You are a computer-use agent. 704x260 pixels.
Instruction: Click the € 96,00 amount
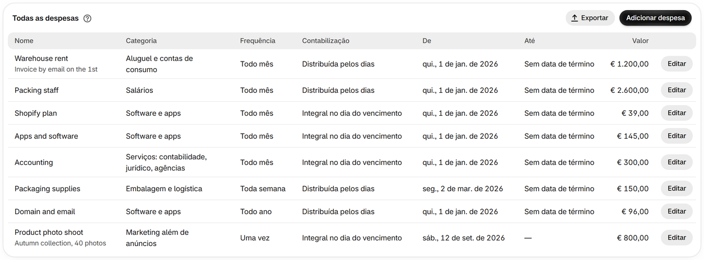[x=635, y=211]
